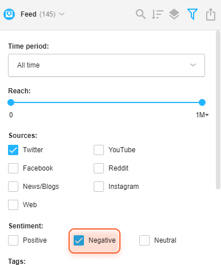Open the sort order icon

158,14
